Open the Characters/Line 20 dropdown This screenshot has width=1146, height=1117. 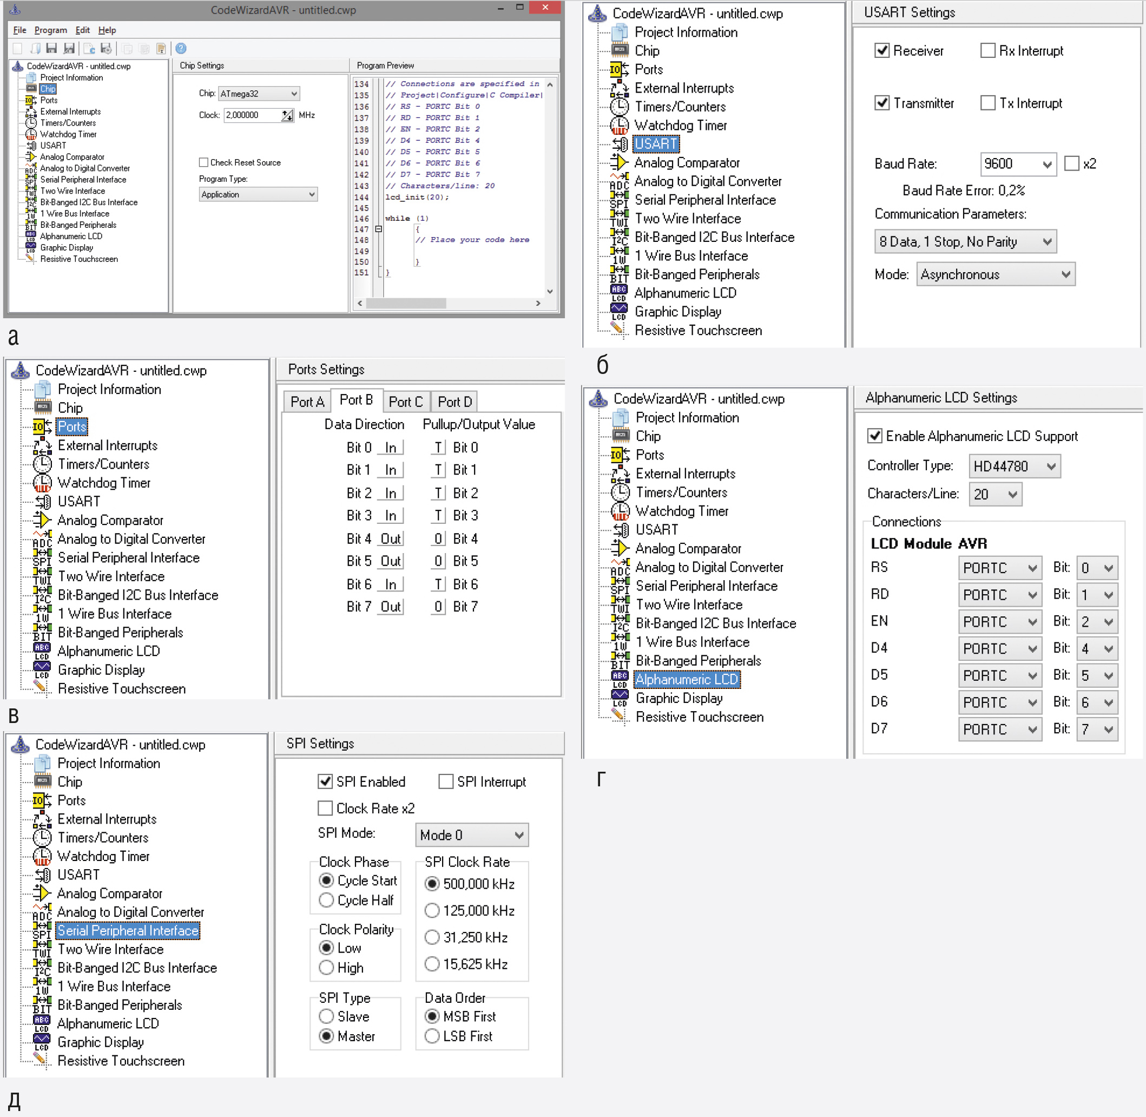[995, 494]
